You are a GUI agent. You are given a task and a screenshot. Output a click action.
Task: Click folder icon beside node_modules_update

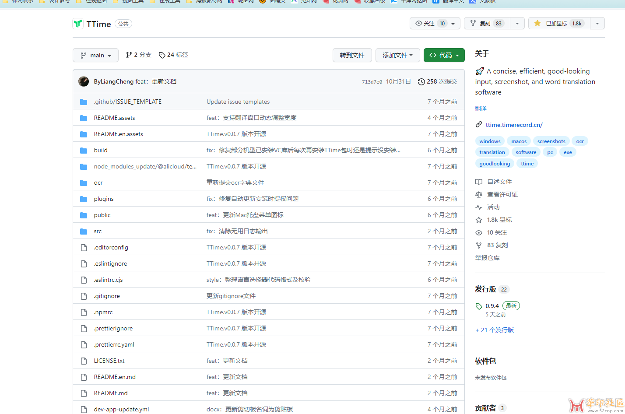(x=84, y=167)
